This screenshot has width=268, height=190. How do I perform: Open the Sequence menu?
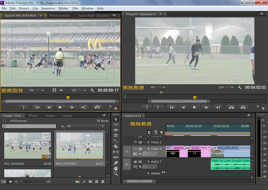coord(48,8)
